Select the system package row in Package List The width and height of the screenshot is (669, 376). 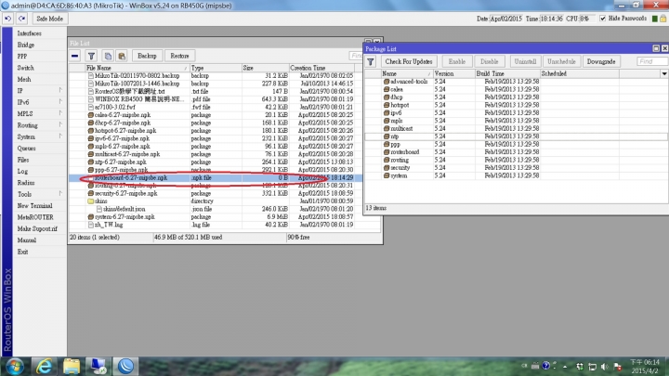tap(517, 175)
